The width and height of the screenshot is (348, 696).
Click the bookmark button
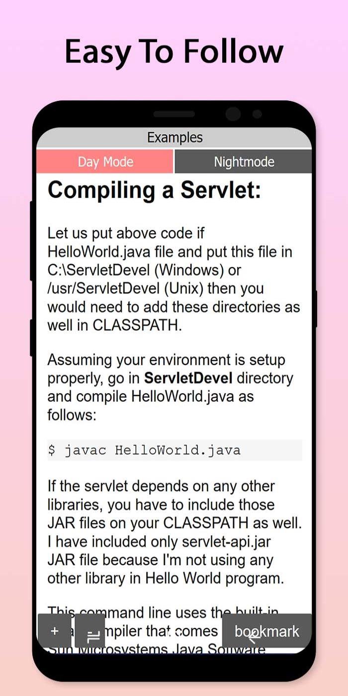click(x=266, y=631)
